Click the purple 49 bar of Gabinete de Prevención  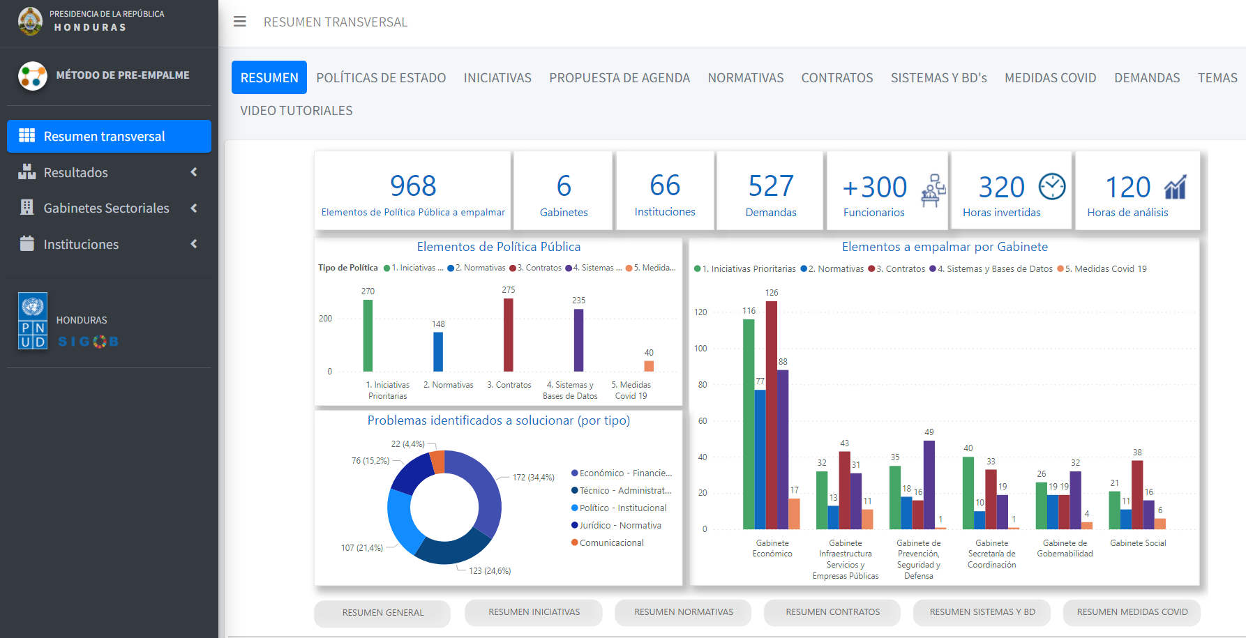(929, 485)
